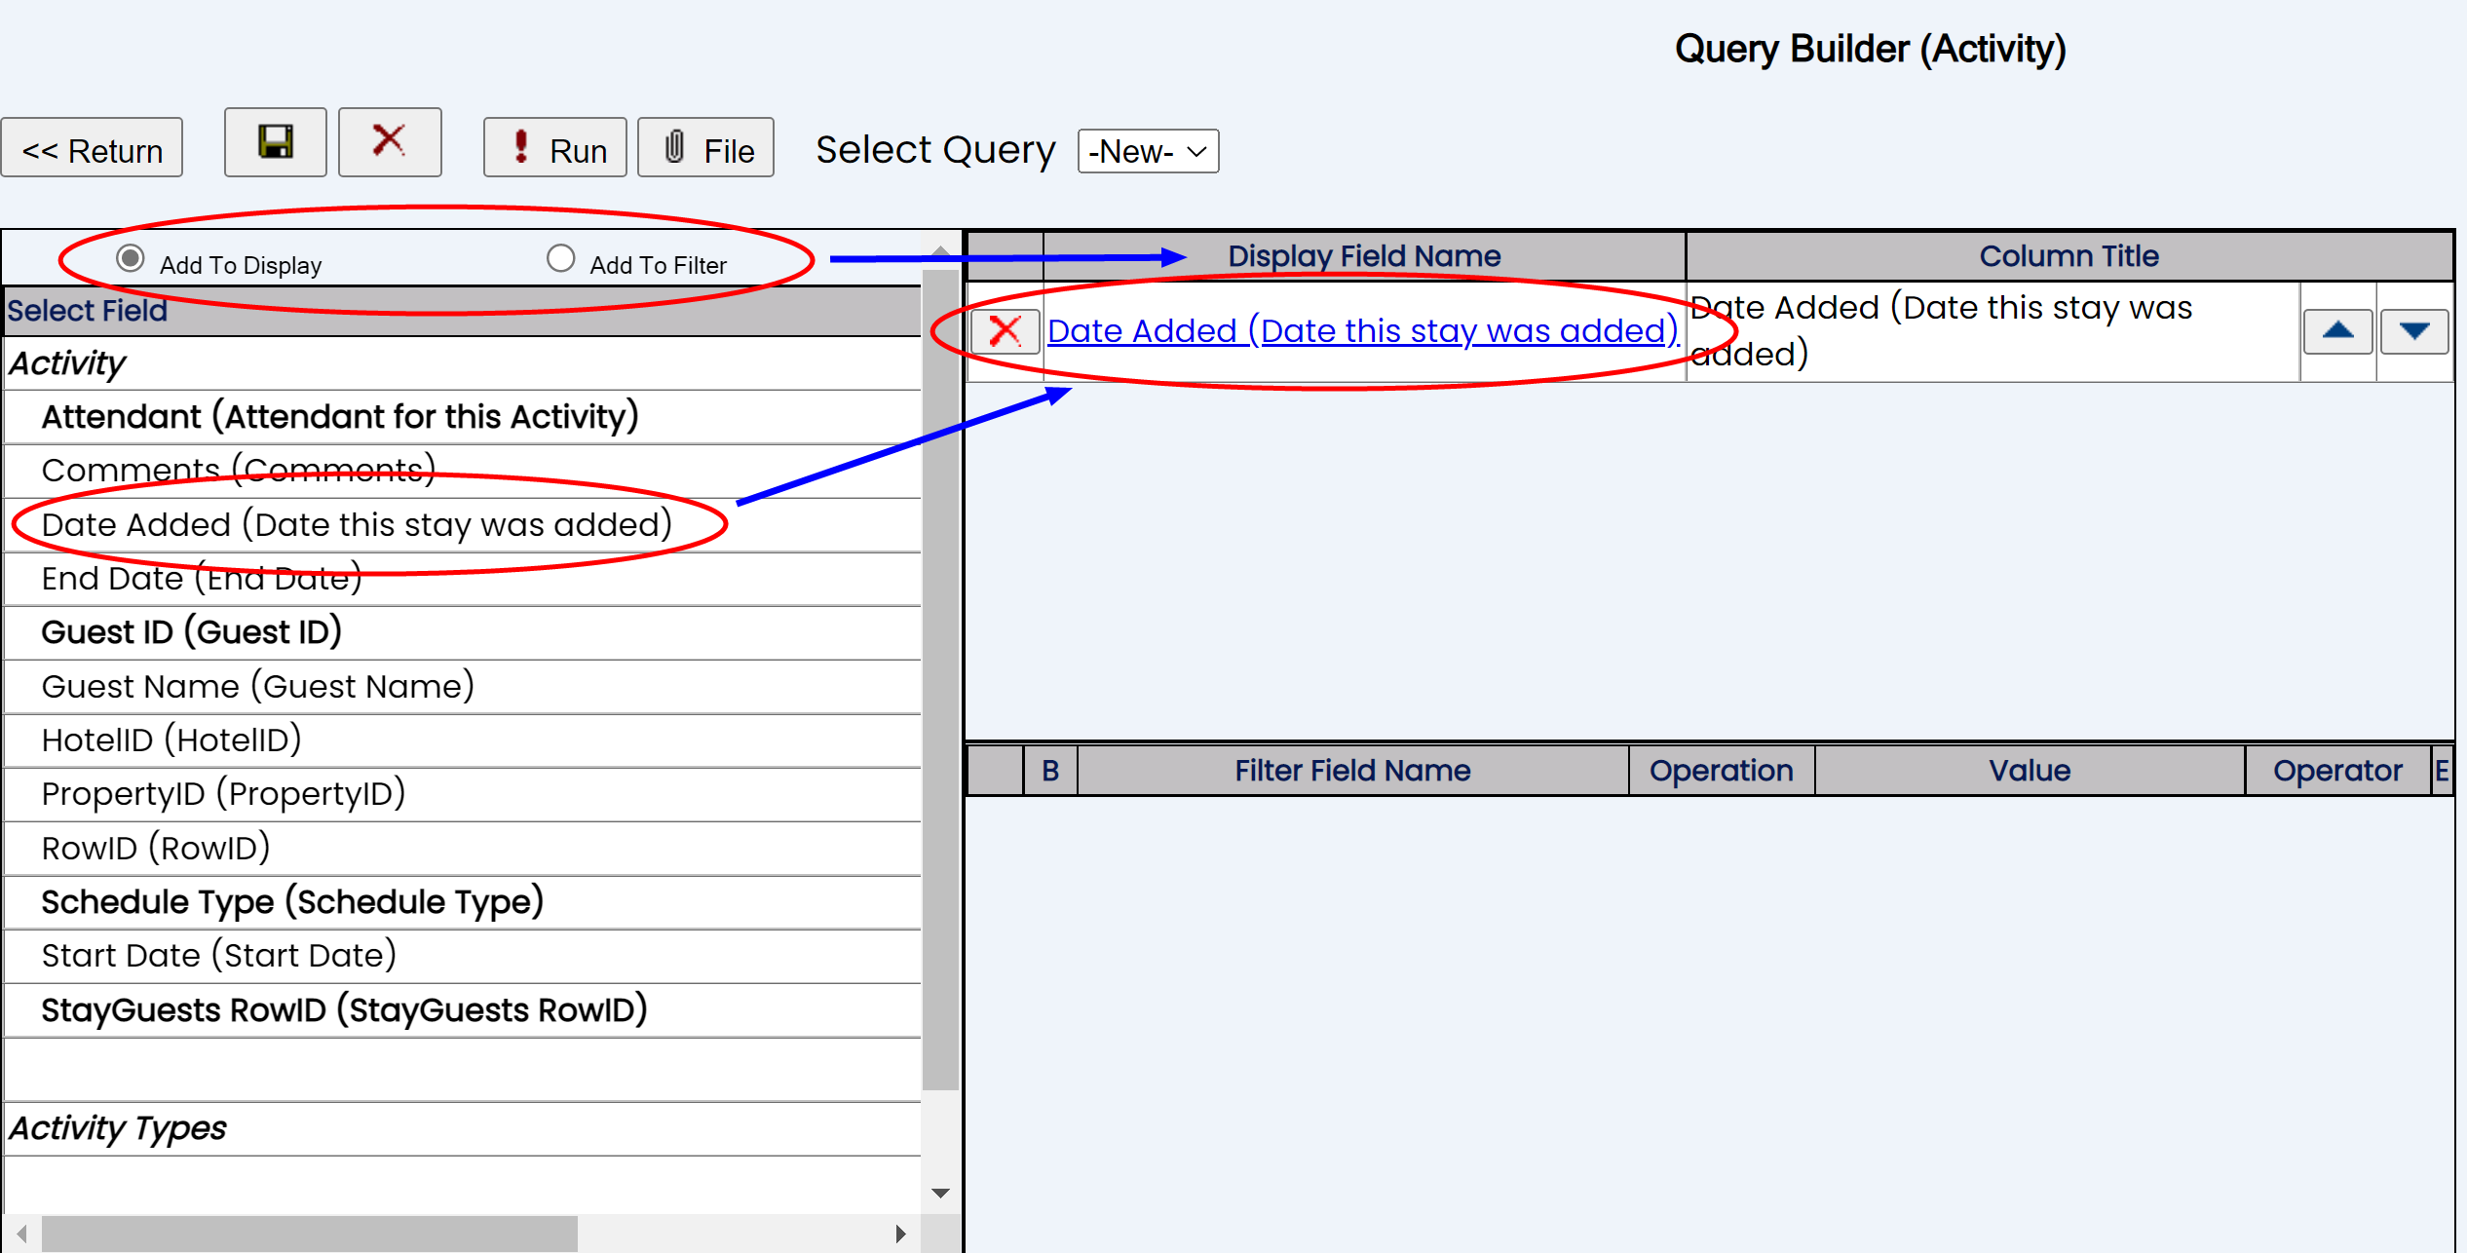
Task: Move Date Added field up with arrow
Action: [2337, 331]
